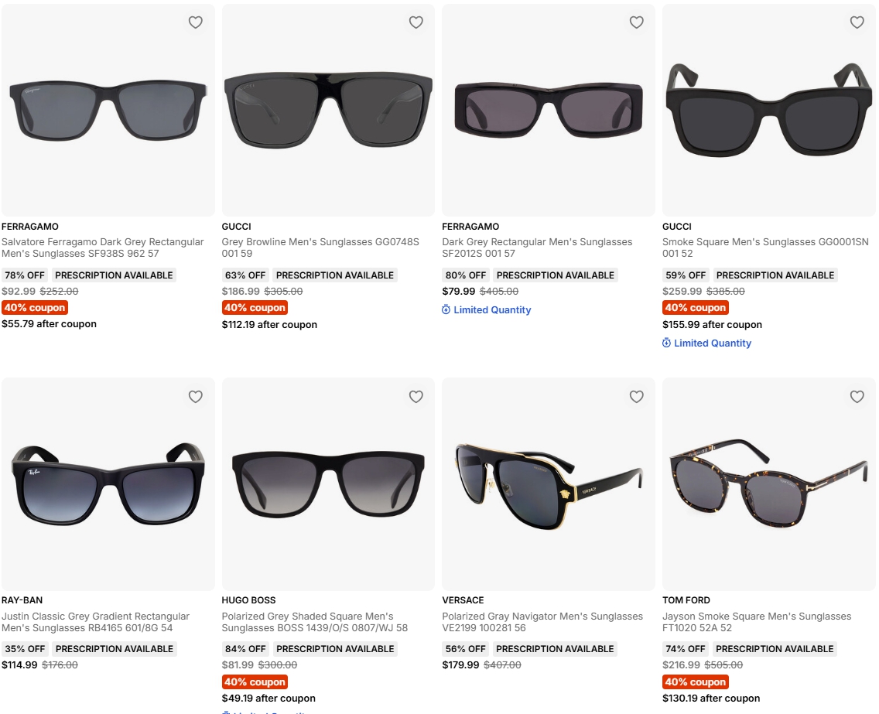
Task: Open Tom Ford Jayson Smoke Square product title
Action: click(x=757, y=622)
